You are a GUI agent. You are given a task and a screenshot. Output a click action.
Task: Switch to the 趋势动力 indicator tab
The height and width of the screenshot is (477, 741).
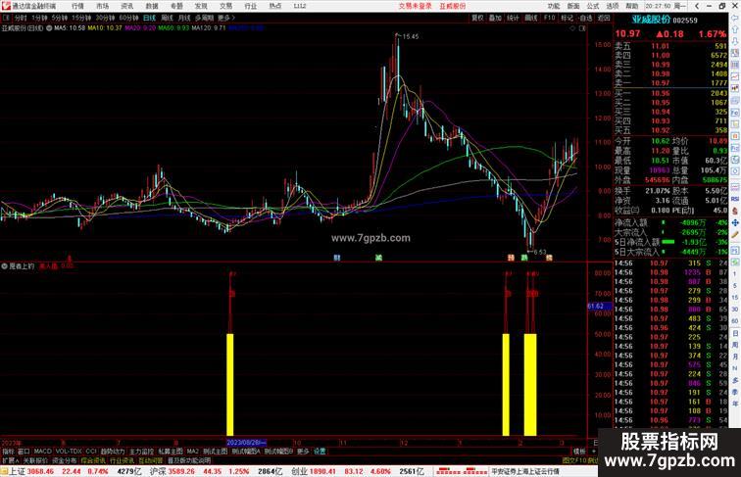(113, 452)
